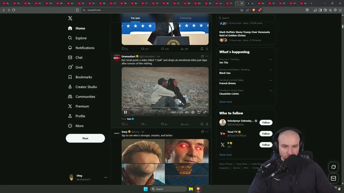This screenshot has width=344, height=193.
Task: Open Terms of Service link
Action: tap(226, 164)
